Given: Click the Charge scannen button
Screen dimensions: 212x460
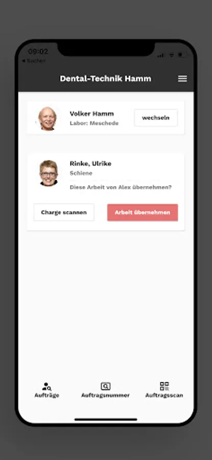Looking at the screenshot, I should point(64,213).
